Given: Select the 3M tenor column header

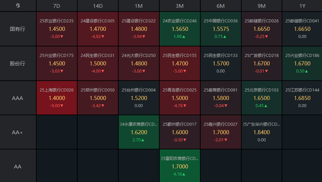Looking at the screenshot, I should point(179,6).
